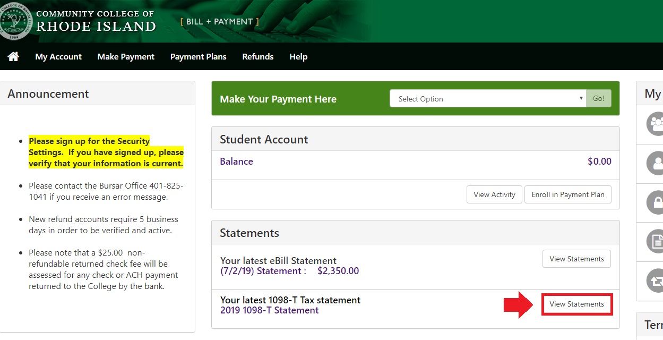Click the Student Account heading

coord(264,139)
